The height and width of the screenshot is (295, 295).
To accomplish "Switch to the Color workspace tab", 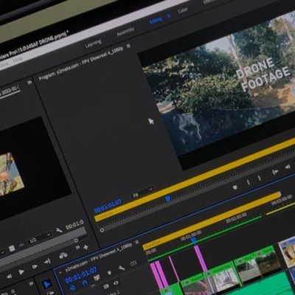I will 182,10.
